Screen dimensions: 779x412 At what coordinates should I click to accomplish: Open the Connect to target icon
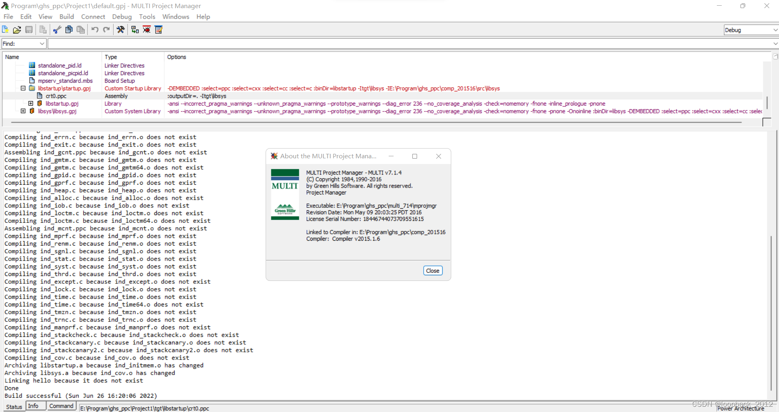coord(134,29)
